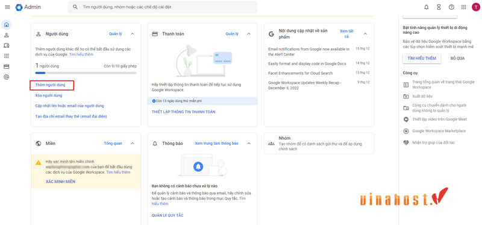Click Thêm người dùng link
Image resolution: width=482 pixels, height=225 pixels.
51,84
